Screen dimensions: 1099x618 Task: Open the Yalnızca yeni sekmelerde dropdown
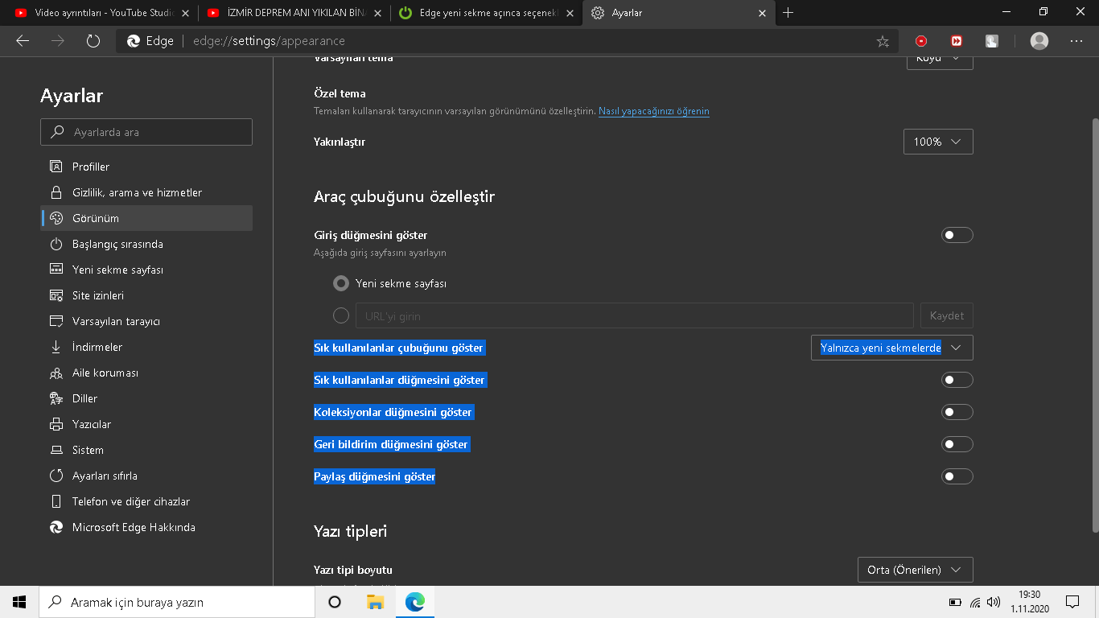click(892, 348)
